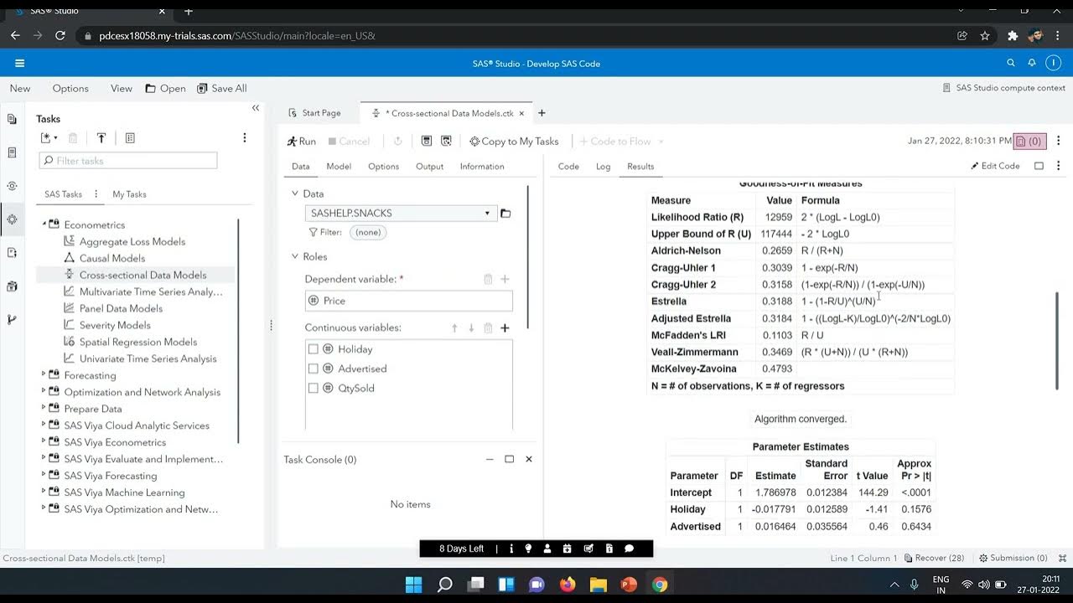Collapse the Tasks navigation pane
Viewport: 1073px width, 603px height.
[x=256, y=108]
